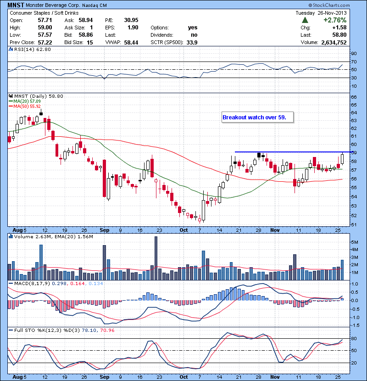The width and height of the screenshot is (367, 381).
Task: Click the 66 price axis label
Action: 354,97
